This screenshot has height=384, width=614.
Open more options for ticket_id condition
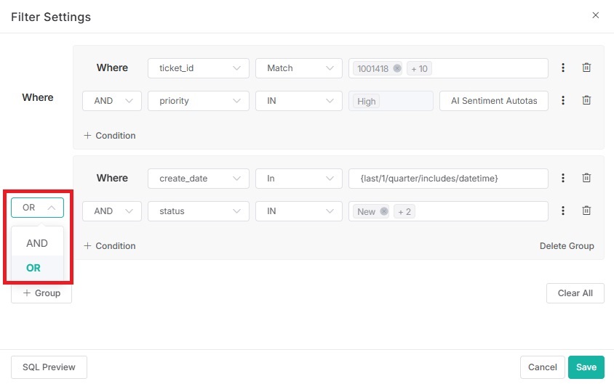563,68
